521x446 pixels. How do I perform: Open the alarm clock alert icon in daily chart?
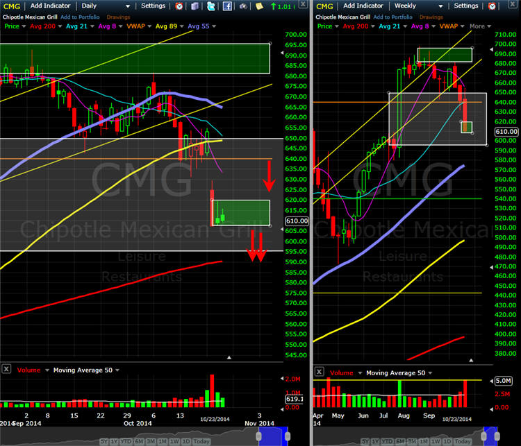click(179, 6)
